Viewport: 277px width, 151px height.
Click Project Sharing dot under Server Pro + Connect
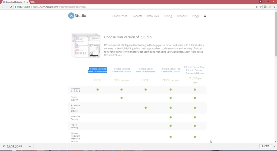195,126
